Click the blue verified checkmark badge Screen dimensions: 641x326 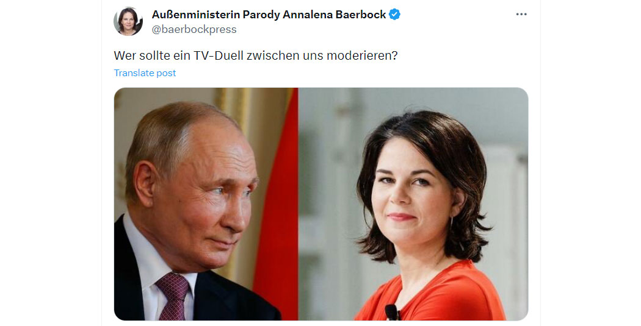394,15
